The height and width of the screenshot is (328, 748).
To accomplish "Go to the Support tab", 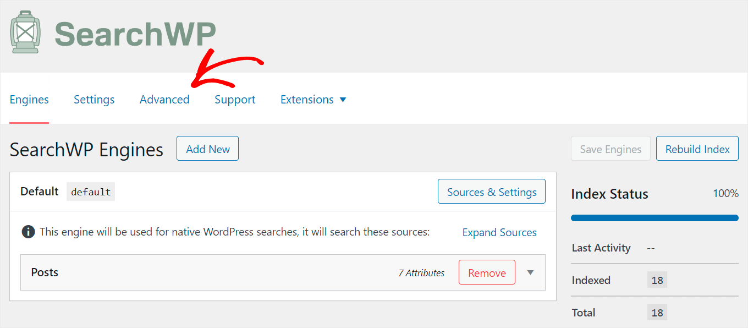I will (235, 100).
